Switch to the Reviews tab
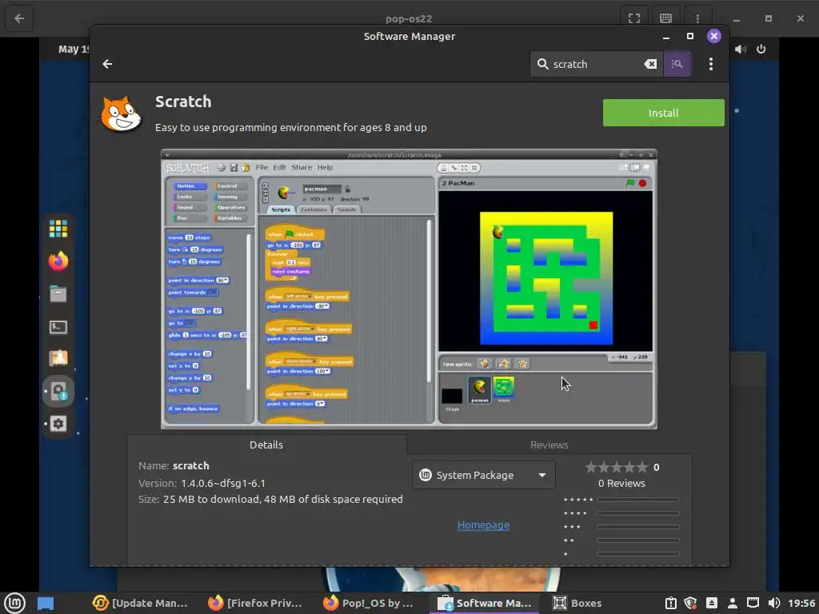The height and width of the screenshot is (614, 819). click(549, 445)
